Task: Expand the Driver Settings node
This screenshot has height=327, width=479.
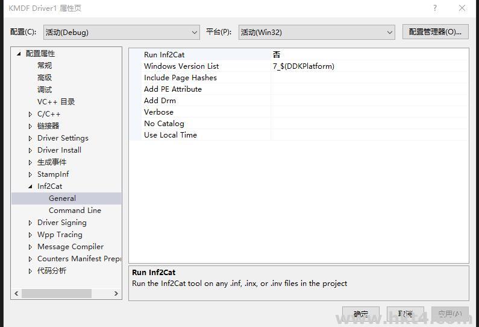Action: point(31,138)
